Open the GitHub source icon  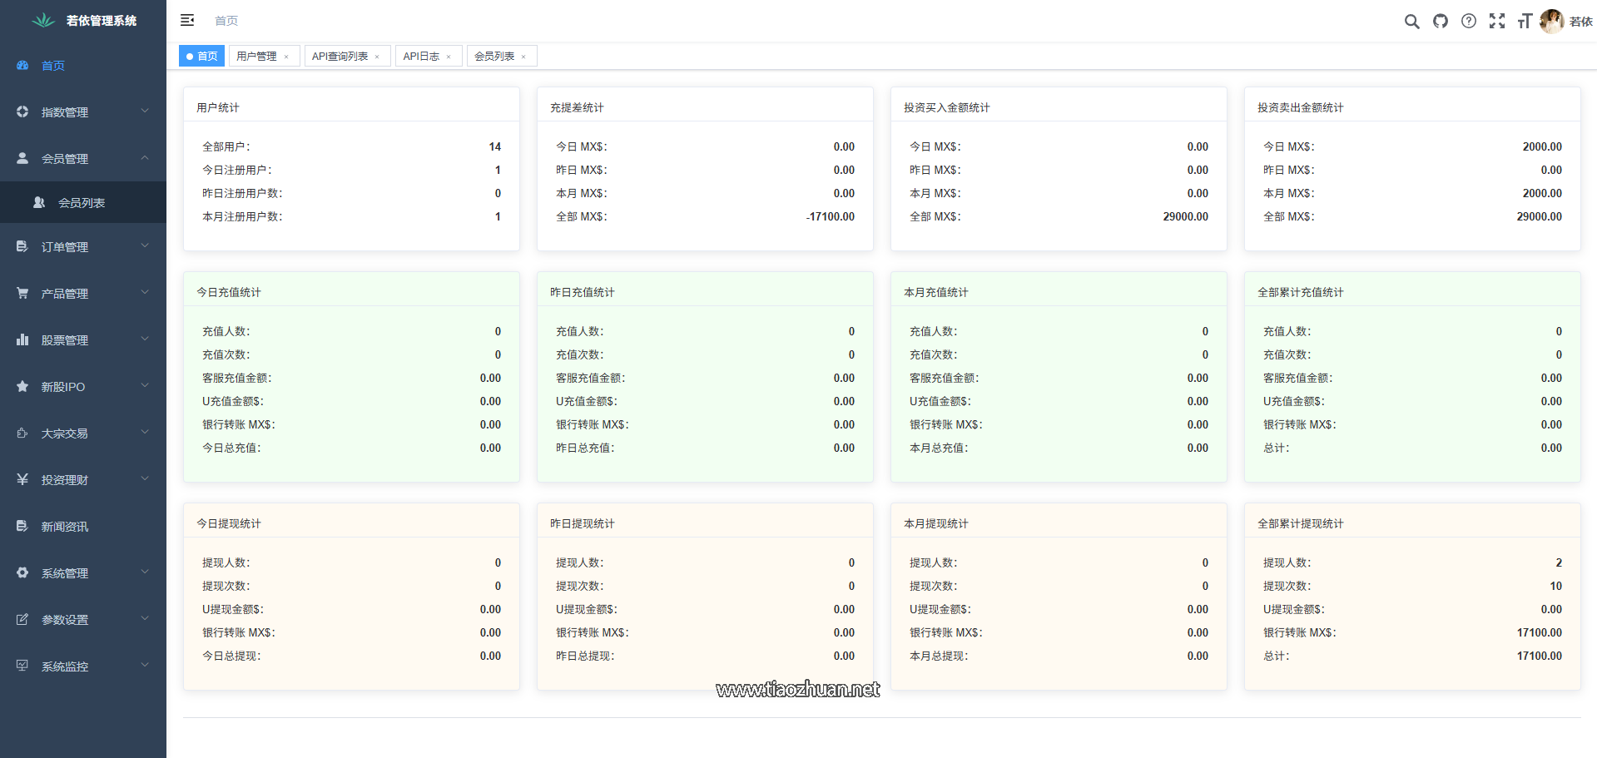tap(1440, 22)
